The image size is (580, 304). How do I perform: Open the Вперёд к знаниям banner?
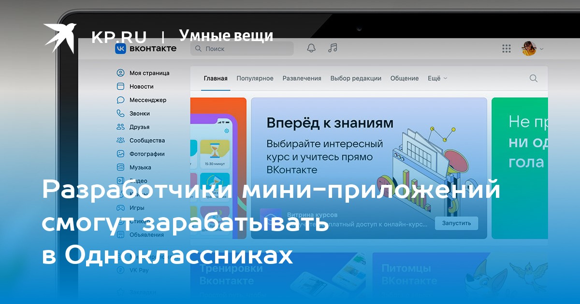(x=369, y=168)
